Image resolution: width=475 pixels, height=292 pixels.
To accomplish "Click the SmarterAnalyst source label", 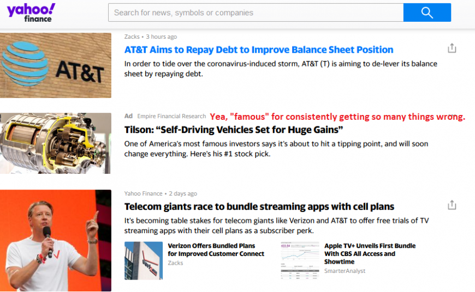I will click(345, 271).
